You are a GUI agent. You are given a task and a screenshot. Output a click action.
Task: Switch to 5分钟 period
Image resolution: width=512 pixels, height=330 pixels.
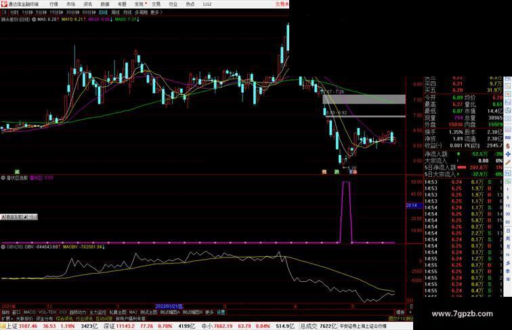(41, 12)
